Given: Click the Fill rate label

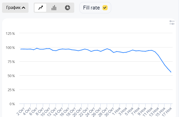Looking at the screenshot, I should (91, 8).
